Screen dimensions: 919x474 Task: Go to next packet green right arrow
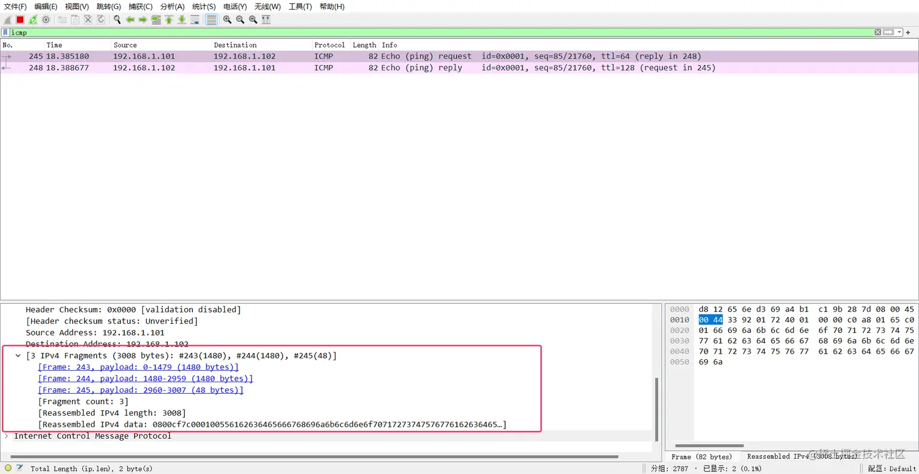[x=143, y=19]
